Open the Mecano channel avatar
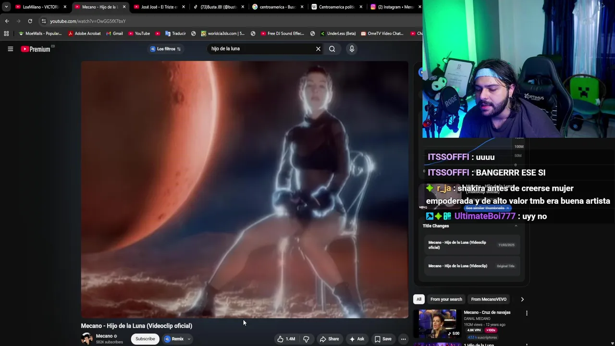This screenshot has height=346, width=615. (87, 339)
